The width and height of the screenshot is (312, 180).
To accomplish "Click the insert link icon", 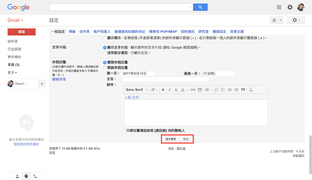I will click(x=193, y=90).
